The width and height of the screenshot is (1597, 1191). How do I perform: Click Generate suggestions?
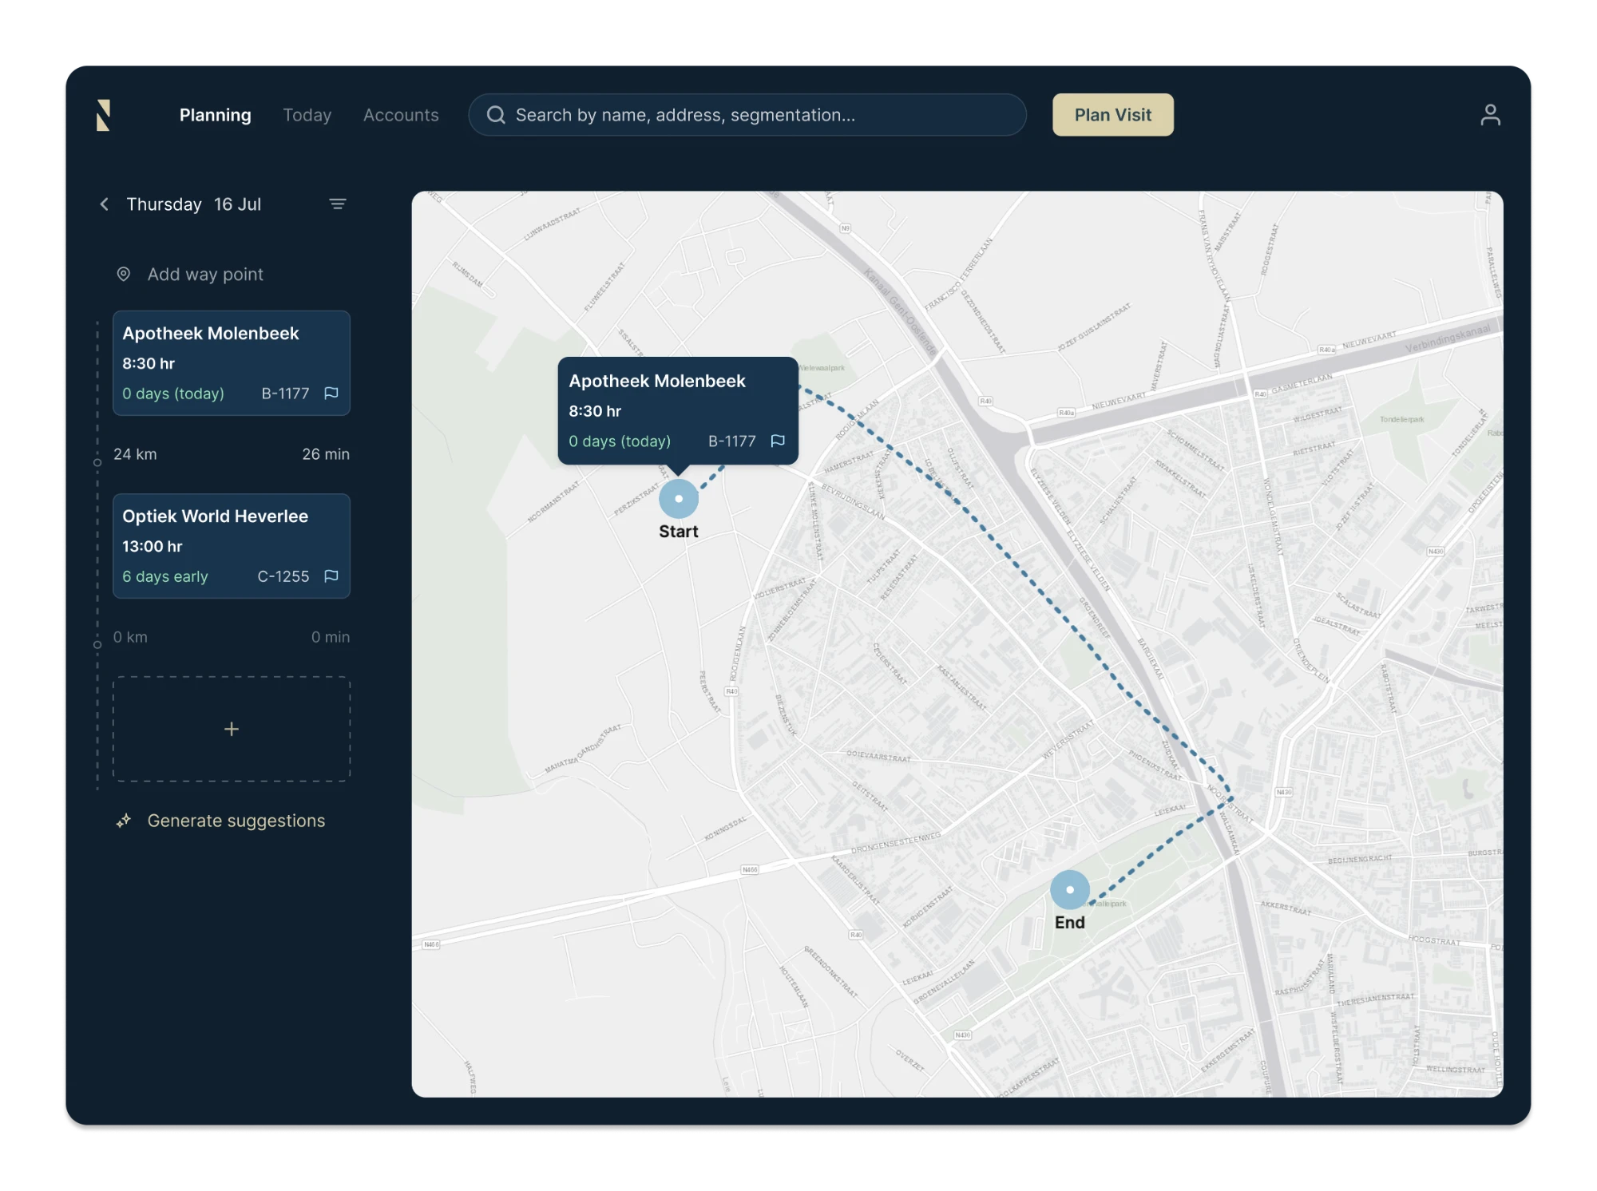click(236, 821)
